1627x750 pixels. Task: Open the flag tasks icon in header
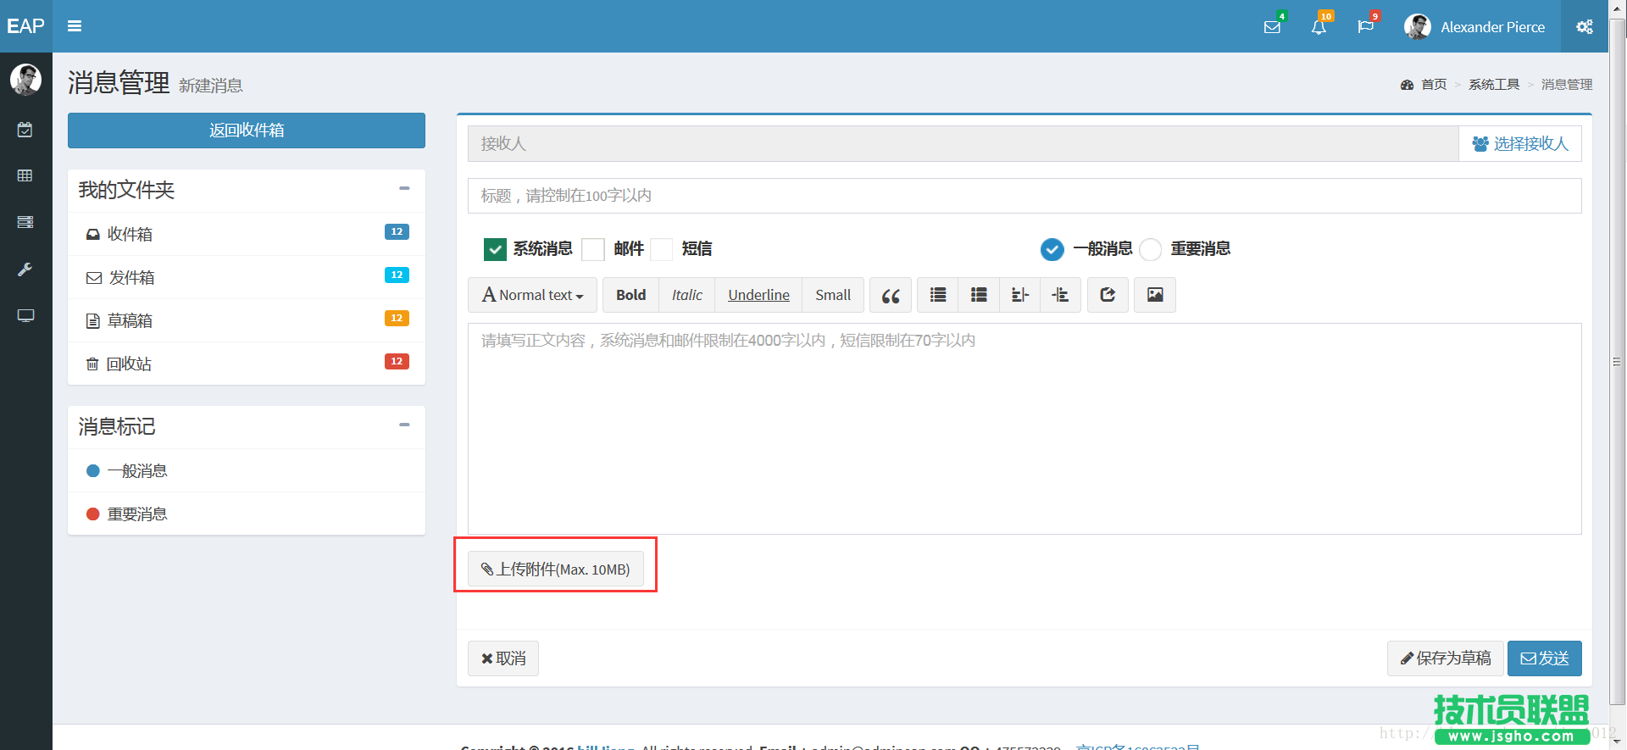[1365, 27]
